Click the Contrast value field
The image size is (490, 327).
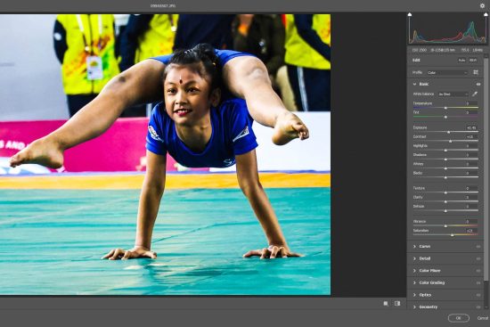click(471, 136)
